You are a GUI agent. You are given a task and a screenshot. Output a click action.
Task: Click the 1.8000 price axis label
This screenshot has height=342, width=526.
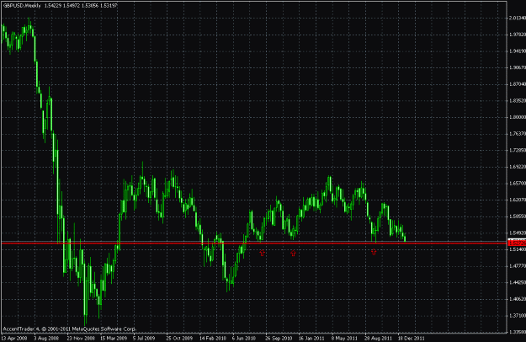[x=518, y=117]
